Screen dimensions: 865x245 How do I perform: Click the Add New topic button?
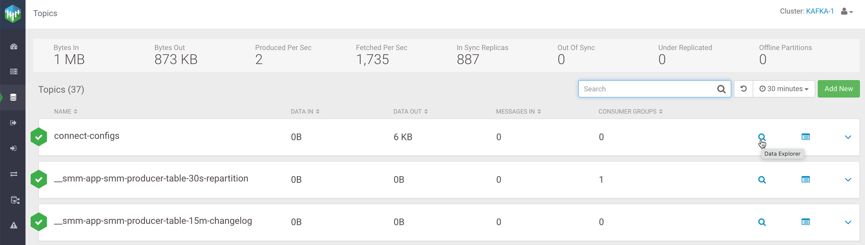click(838, 89)
